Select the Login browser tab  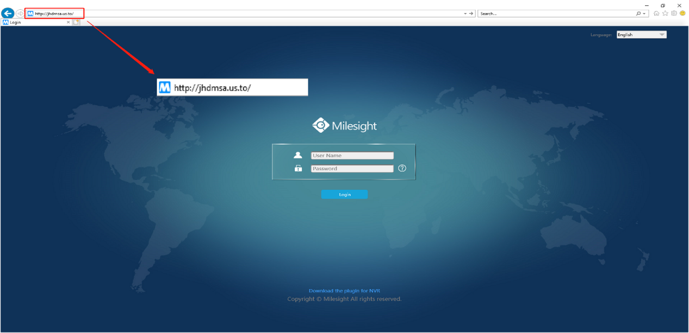point(36,22)
